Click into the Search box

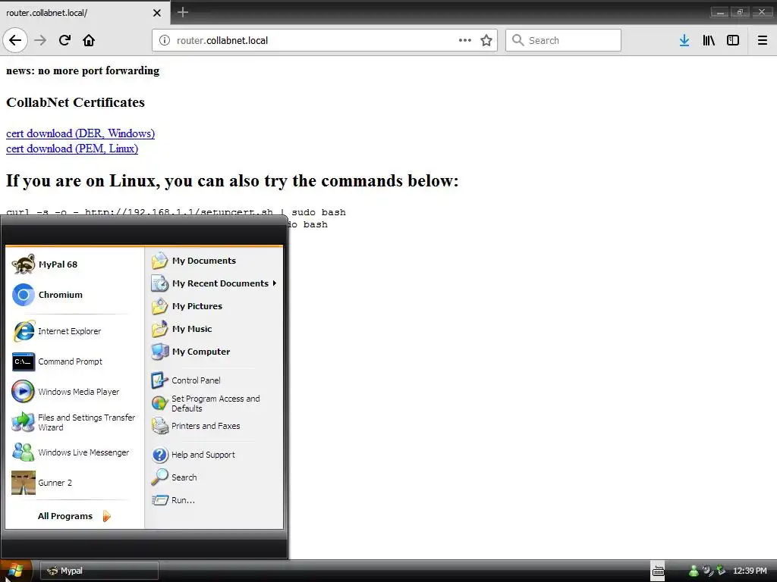tap(563, 40)
